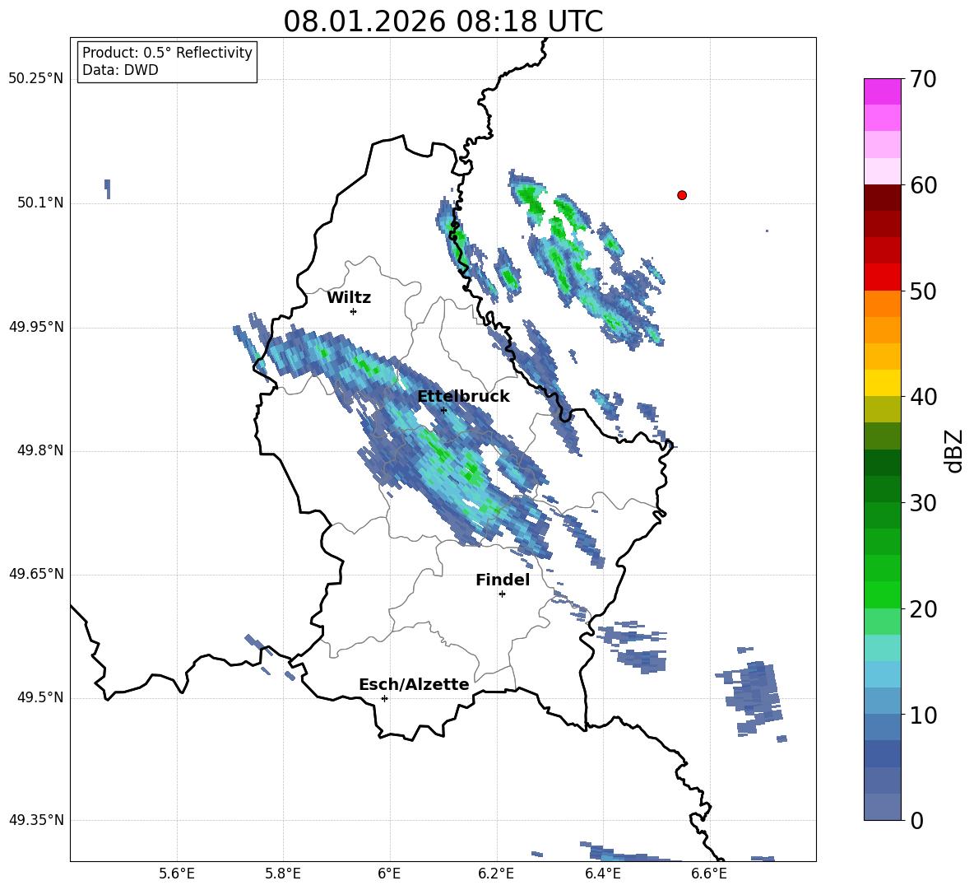Select the Ettelbruck city label

(463, 397)
